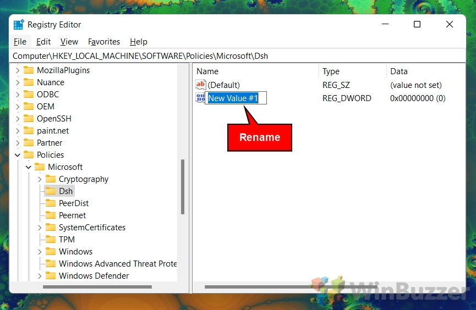Select the PeerDist key label
This screenshot has height=310, width=476.
74,203
